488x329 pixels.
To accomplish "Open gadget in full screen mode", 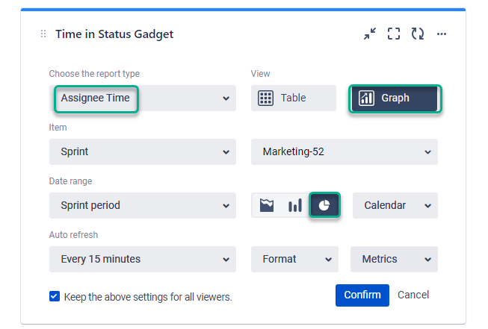I will [x=394, y=34].
